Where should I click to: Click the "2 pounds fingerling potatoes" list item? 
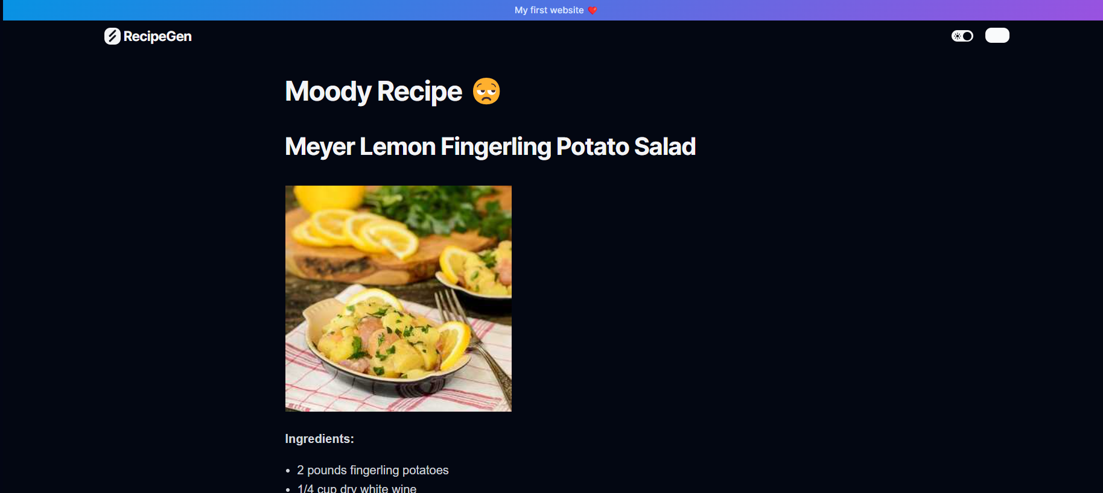click(x=373, y=470)
